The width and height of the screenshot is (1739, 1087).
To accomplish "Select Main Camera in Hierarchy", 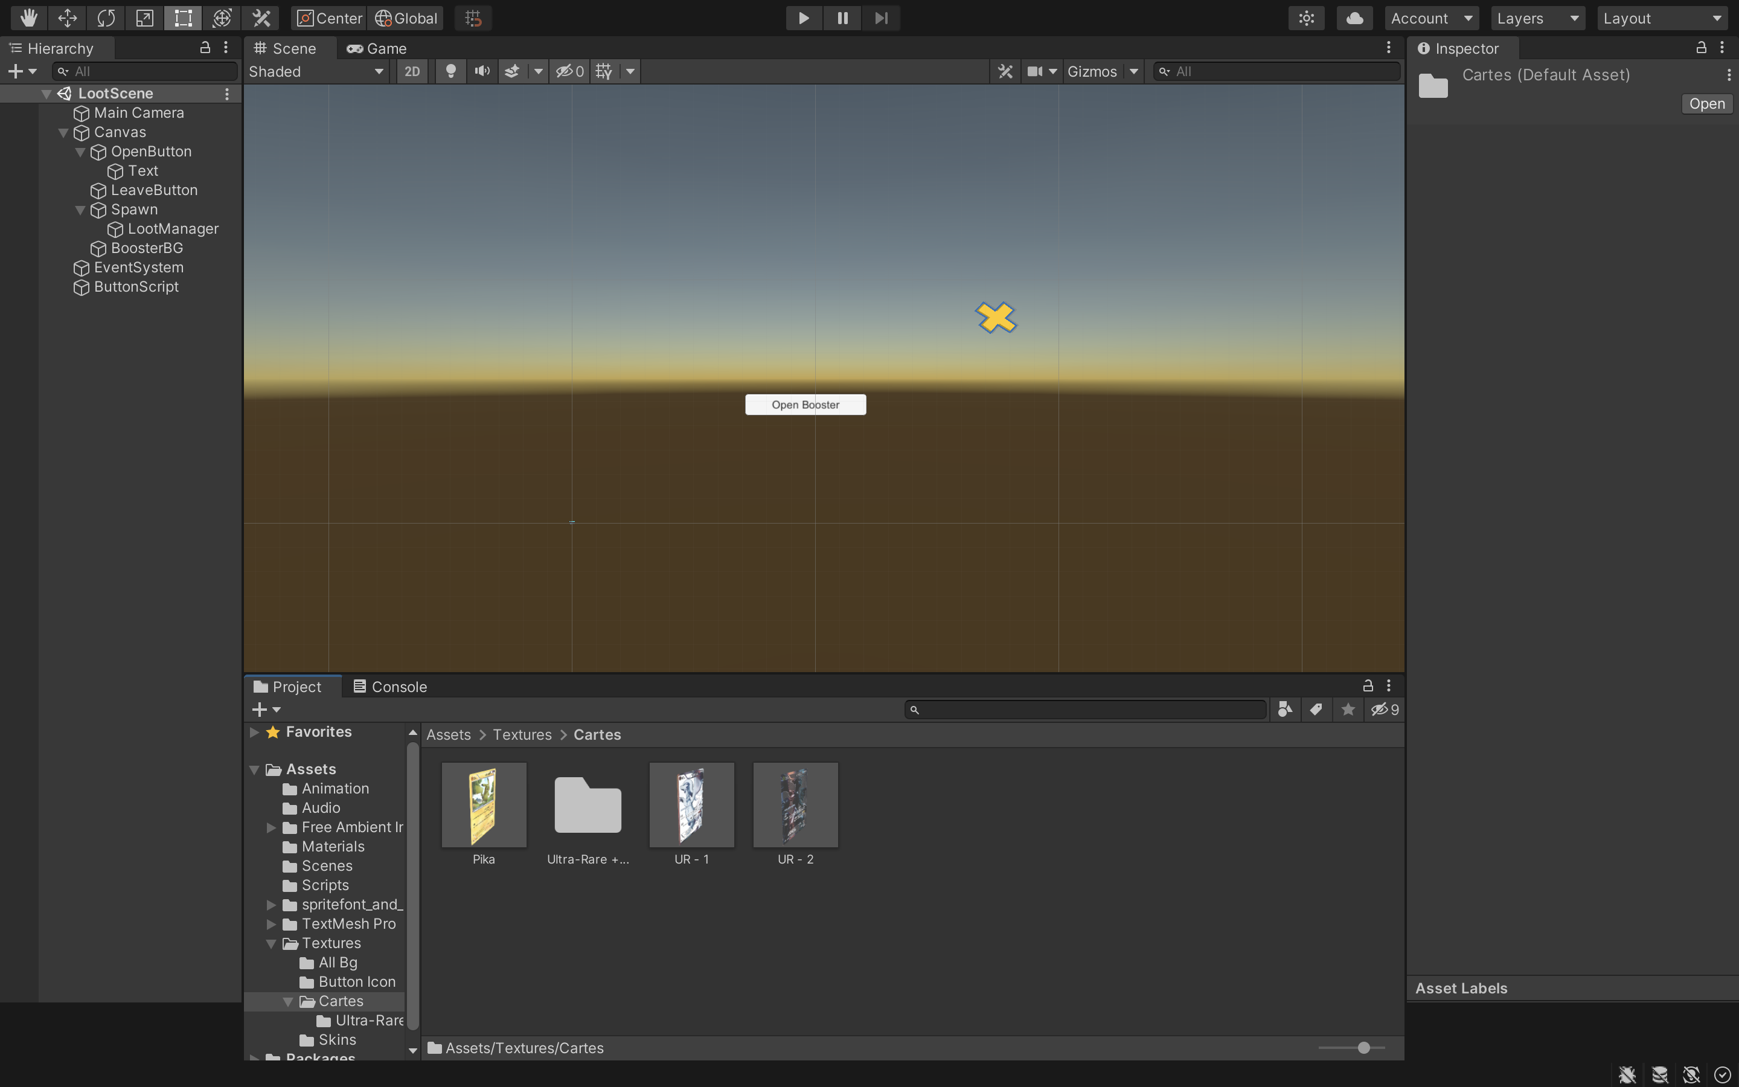I will tap(139, 113).
